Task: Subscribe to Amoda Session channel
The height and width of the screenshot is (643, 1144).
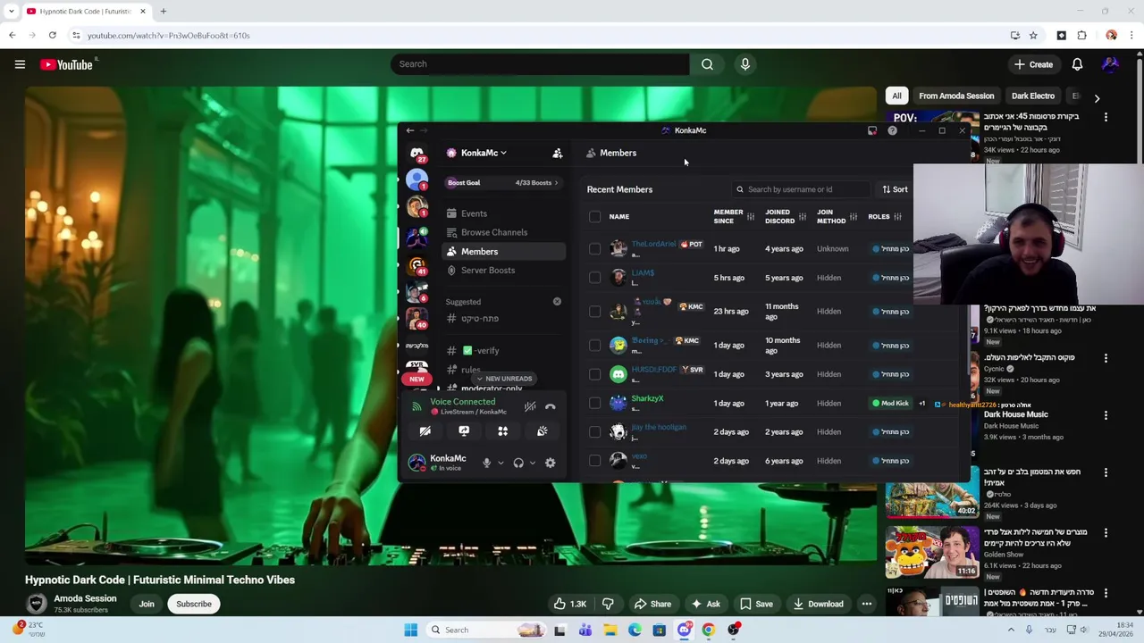Action: click(194, 604)
